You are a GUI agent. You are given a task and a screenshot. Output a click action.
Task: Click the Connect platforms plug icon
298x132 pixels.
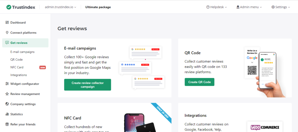[7, 32]
